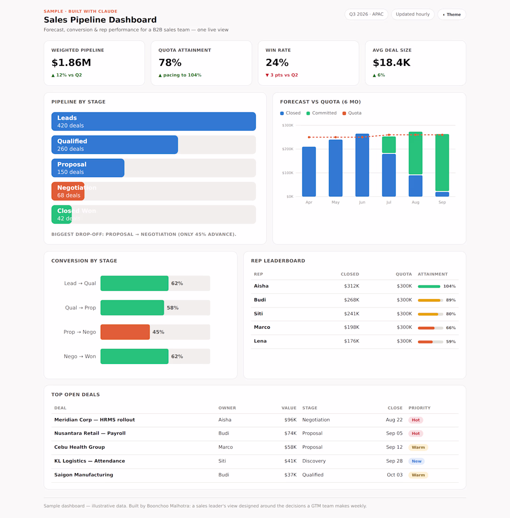Click the Quota legend orange swatch

tap(344, 113)
